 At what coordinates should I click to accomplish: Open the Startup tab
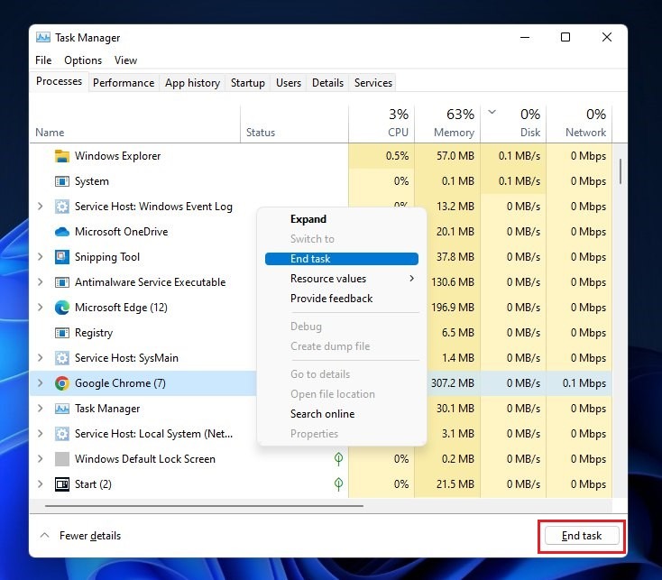(x=247, y=82)
